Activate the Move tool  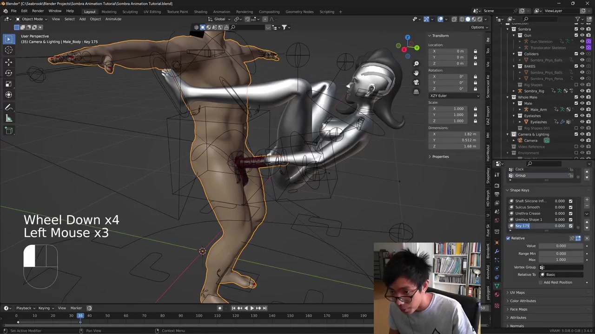[8, 62]
